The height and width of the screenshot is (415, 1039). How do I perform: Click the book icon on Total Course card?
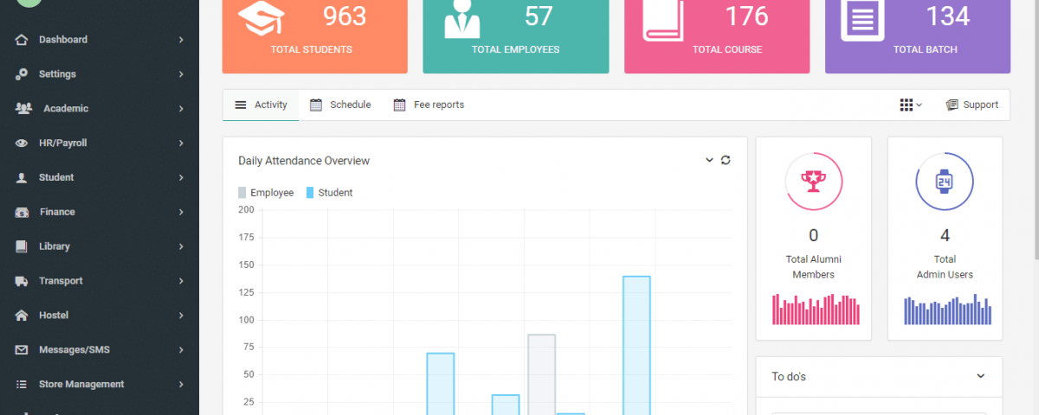pyautogui.click(x=662, y=19)
